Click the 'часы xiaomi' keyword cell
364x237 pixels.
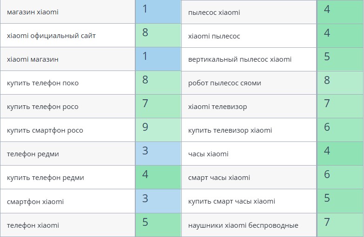click(x=208, y=154)
